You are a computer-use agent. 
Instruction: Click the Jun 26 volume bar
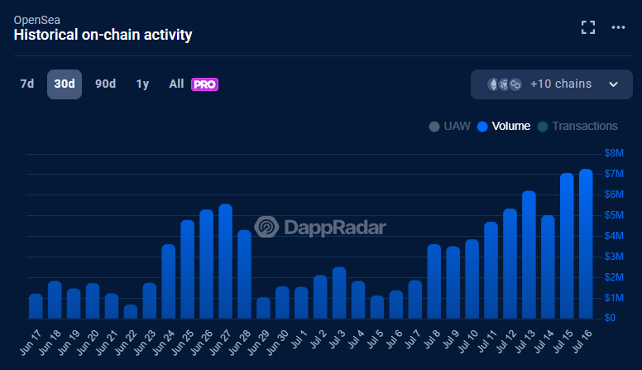click(x=206, y=264)
